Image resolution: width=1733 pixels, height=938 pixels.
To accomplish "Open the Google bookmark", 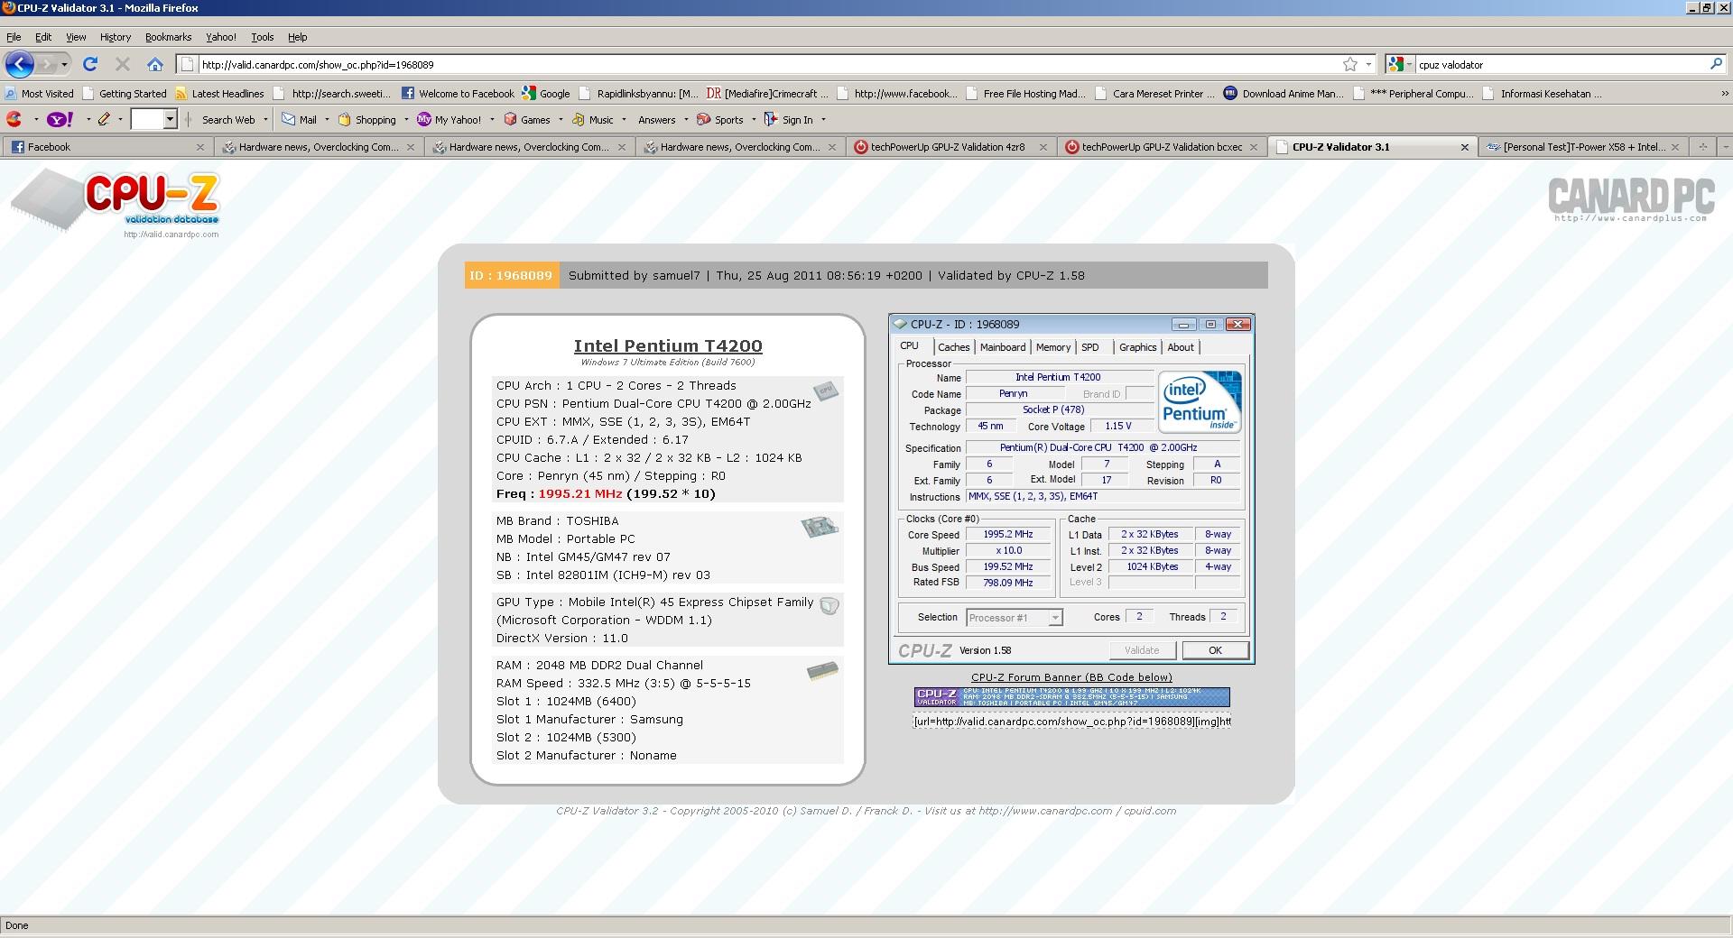I will tap(545, 93).
